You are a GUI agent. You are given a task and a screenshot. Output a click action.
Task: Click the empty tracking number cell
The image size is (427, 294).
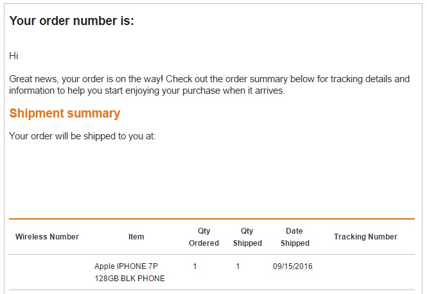[x=365, y=272]
